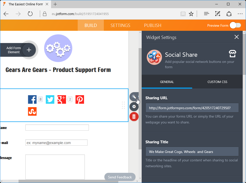The image size is (246, 183).
Task: Click the Pinterest share icon
Action: (80, 99)
